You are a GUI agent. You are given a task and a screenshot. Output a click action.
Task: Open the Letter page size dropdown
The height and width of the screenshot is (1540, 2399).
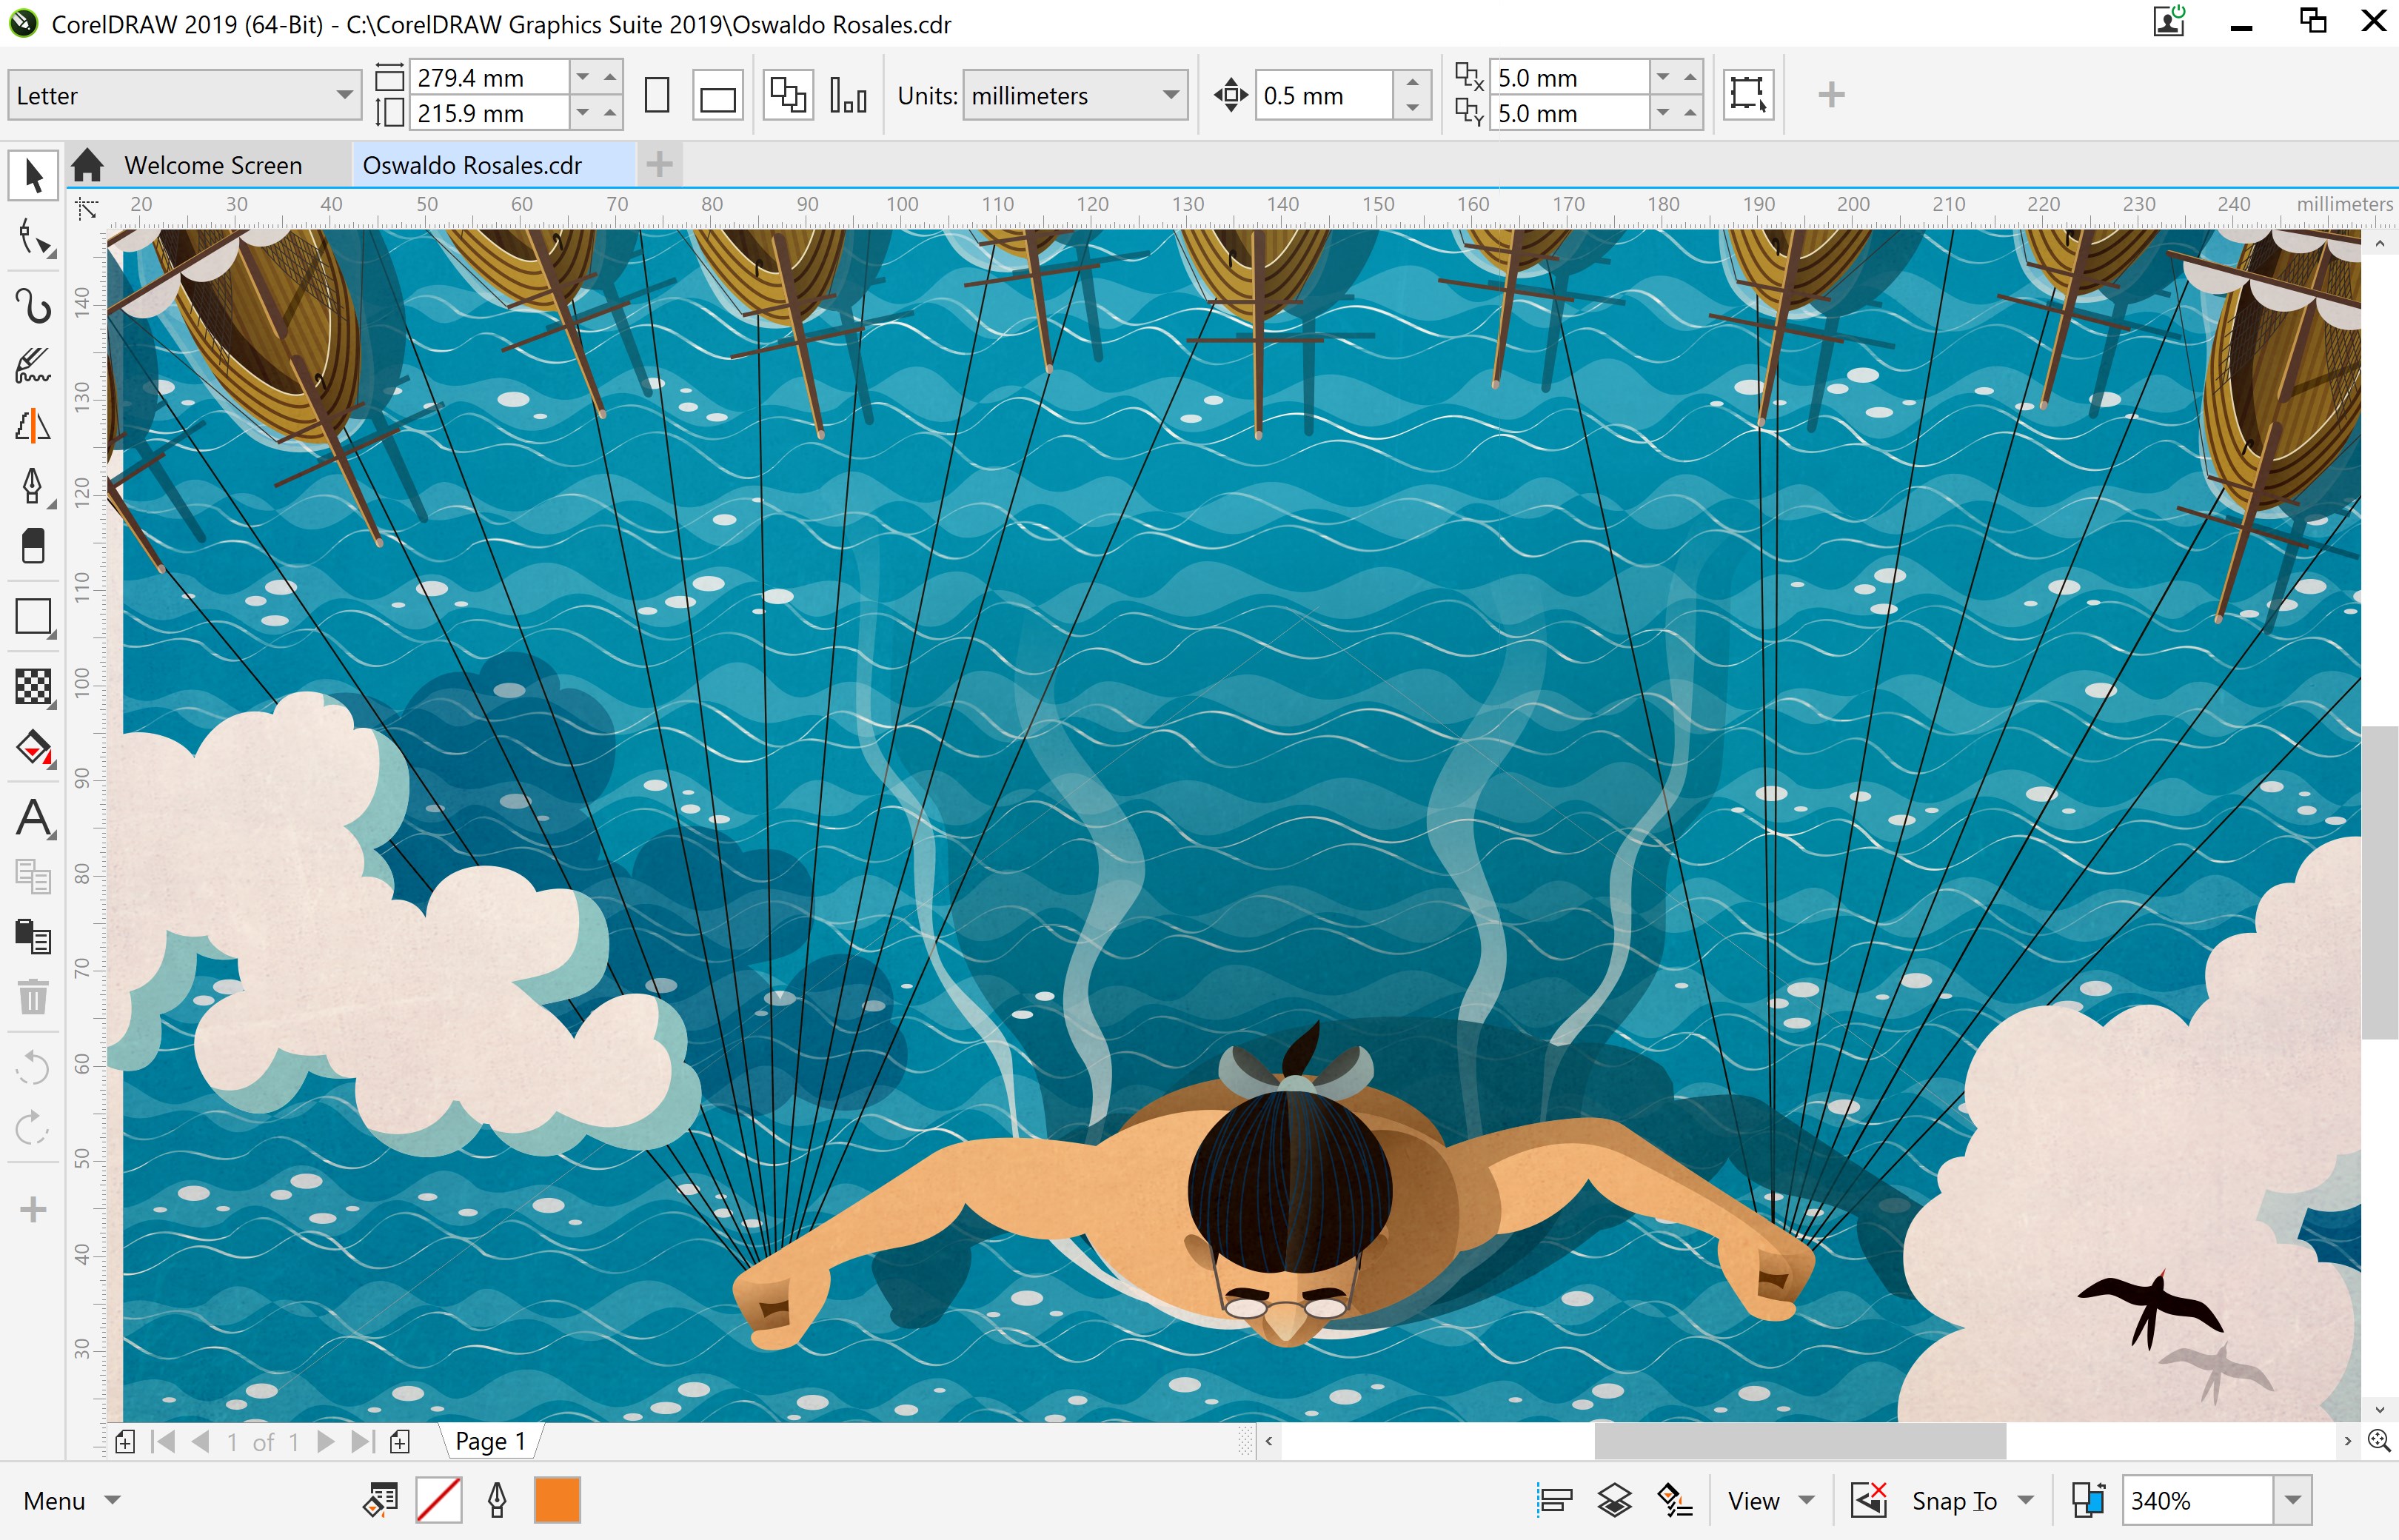click(343, 96)
